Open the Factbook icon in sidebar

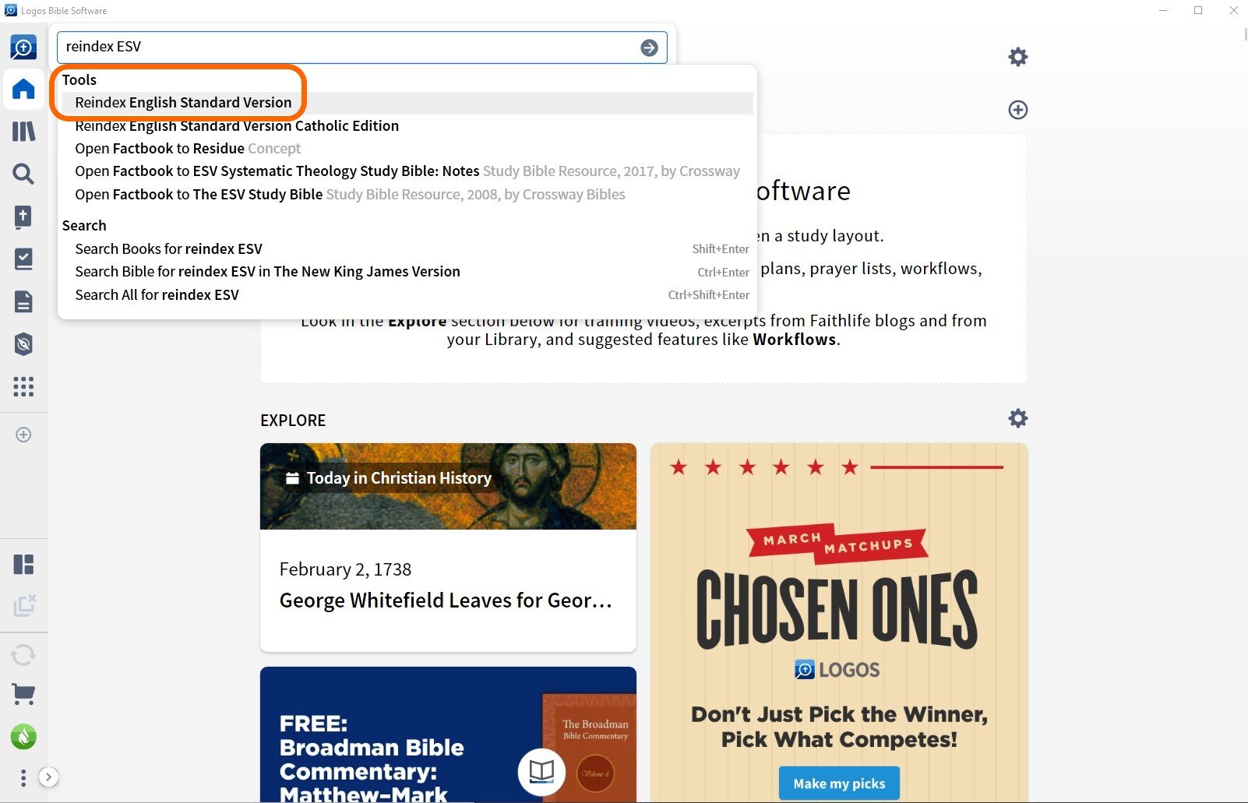pos(23,217)
